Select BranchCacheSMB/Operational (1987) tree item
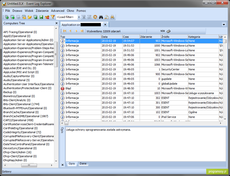230x176 pixels. pos(26,116)
